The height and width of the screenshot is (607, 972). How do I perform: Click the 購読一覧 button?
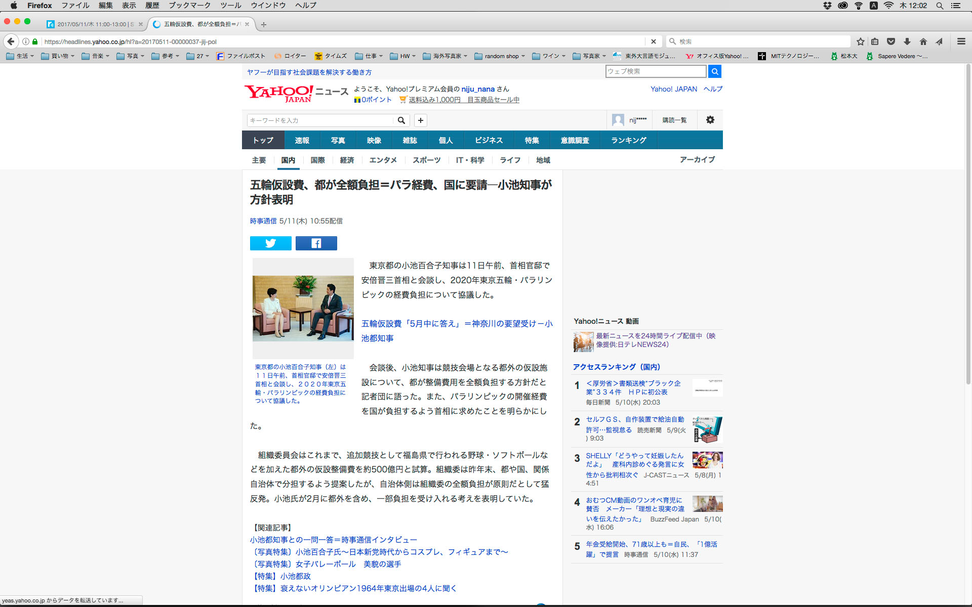click(x=674, y=120)
